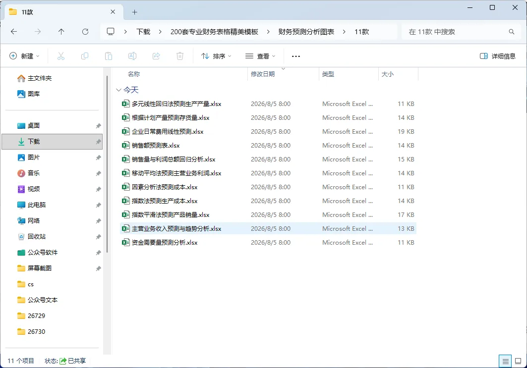Click the Share icon in toolbar
This screenshot has height=368, width=527.
pos(156,56)
